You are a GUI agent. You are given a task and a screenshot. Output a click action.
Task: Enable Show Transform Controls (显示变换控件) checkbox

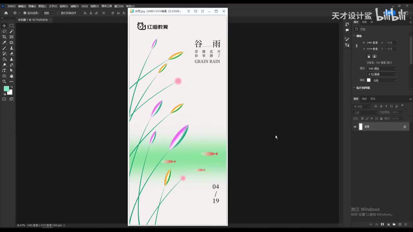[58, 13]
